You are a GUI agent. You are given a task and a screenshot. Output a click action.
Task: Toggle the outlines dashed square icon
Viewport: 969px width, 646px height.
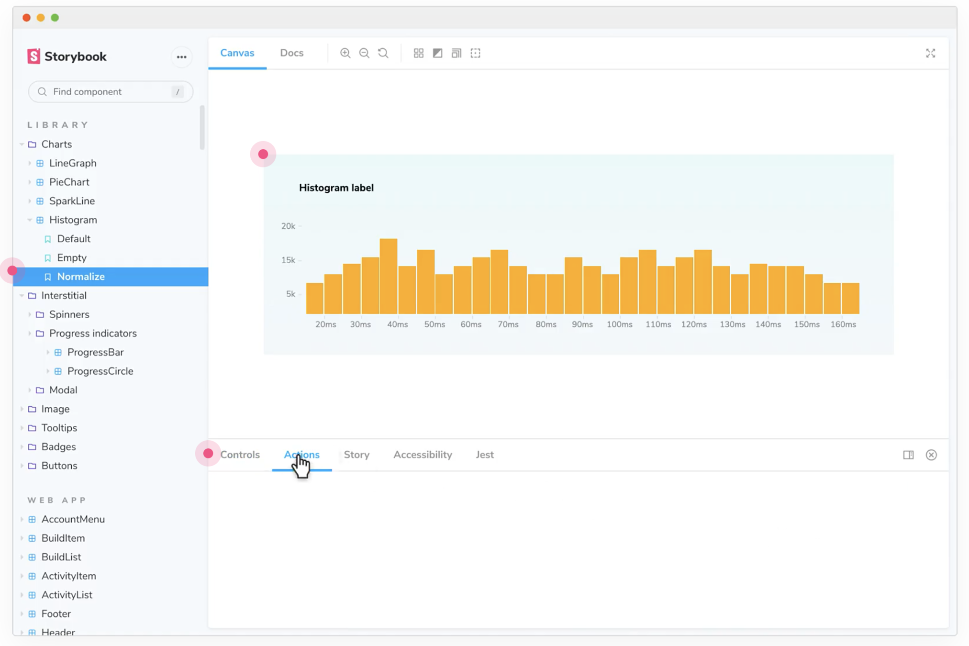point(475,53)
